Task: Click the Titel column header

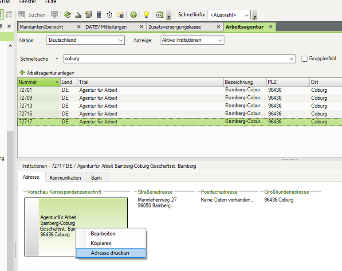Action: click(151, 82)
